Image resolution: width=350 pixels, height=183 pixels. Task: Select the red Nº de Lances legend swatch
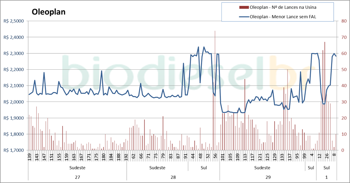tap(244, 7)
